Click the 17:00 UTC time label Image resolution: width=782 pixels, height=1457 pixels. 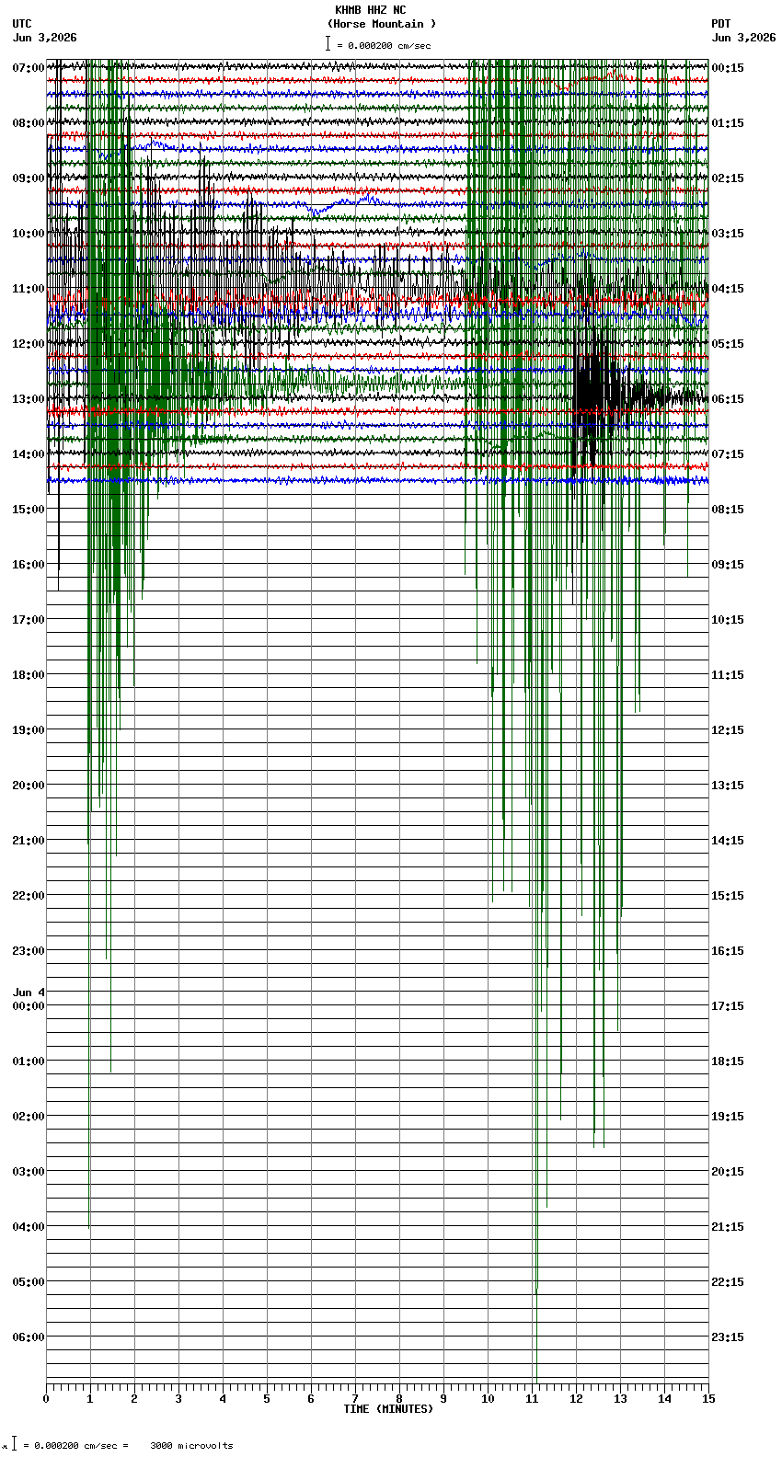29,620
